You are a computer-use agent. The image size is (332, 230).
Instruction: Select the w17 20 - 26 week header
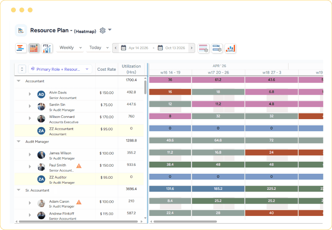(x=218, y=72)
